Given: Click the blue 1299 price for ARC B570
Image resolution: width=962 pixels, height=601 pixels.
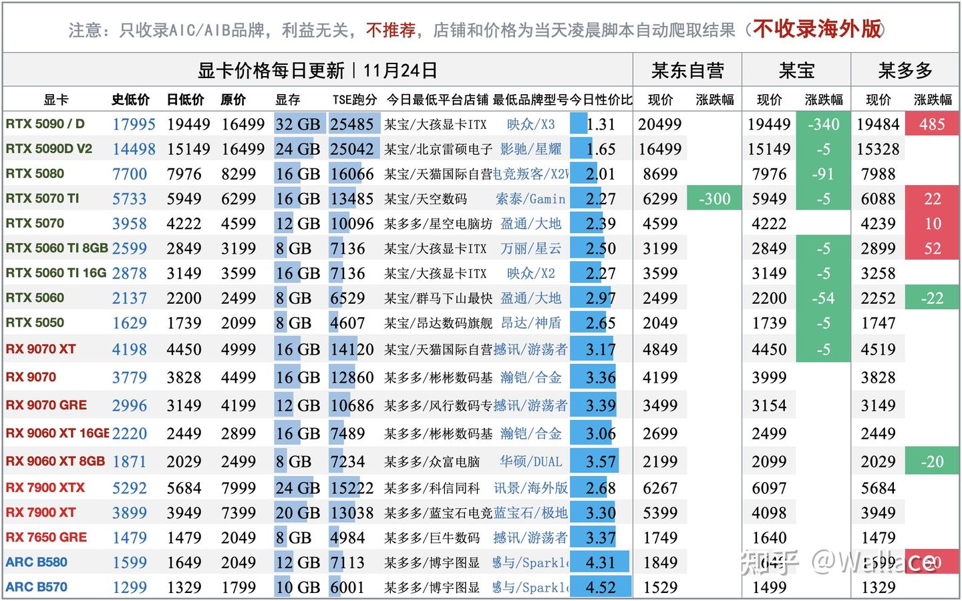Looking at the screenshot, I should coord(130,587).
